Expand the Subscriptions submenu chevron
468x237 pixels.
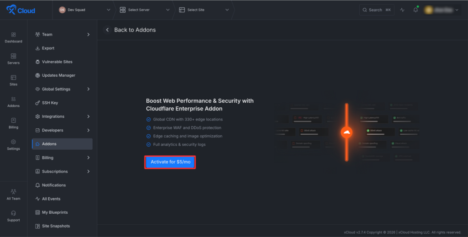88,171
